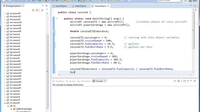Switch to Lesson4.java editor tab
The image size is (200, 112).
tap(60, 6)
